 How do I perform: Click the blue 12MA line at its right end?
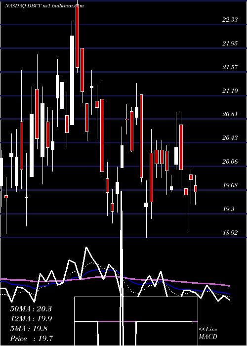[229, 294]
